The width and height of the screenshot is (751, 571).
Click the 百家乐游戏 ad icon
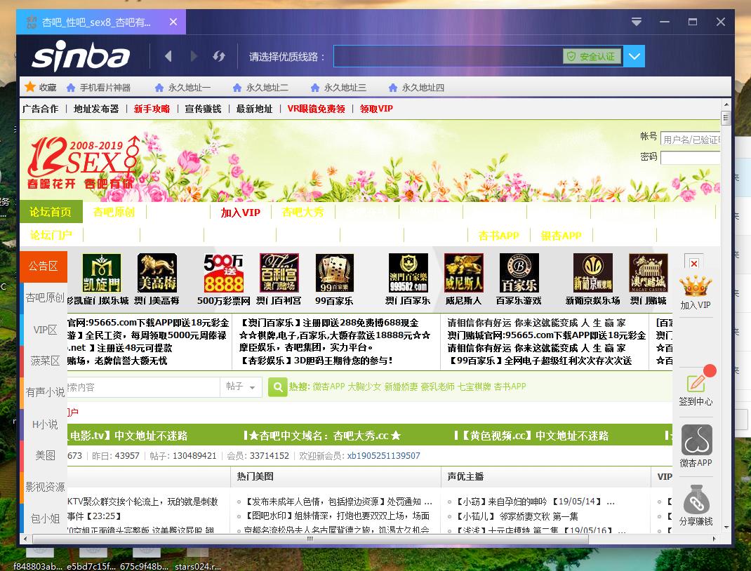[519, 273]
